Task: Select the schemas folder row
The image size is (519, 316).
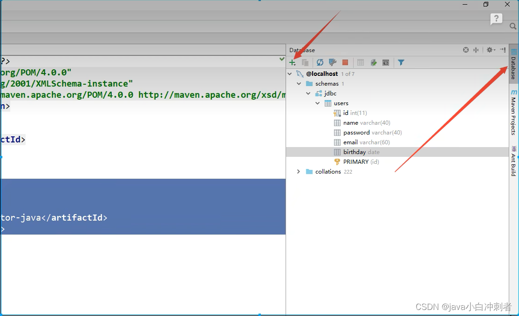Action: pos(397,84)
